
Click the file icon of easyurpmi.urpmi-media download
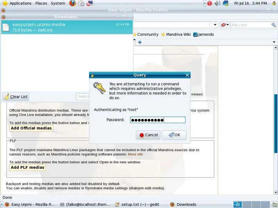coord(6,27)
